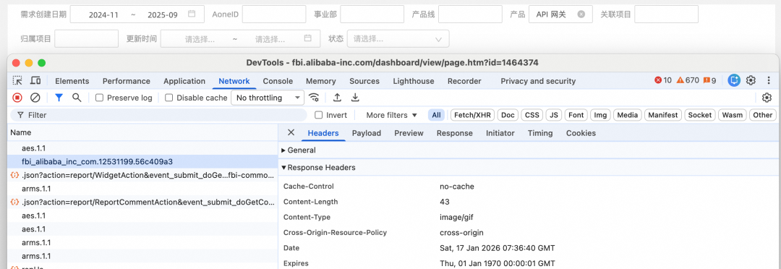Show the 670 warnings counter

[688, 80]
